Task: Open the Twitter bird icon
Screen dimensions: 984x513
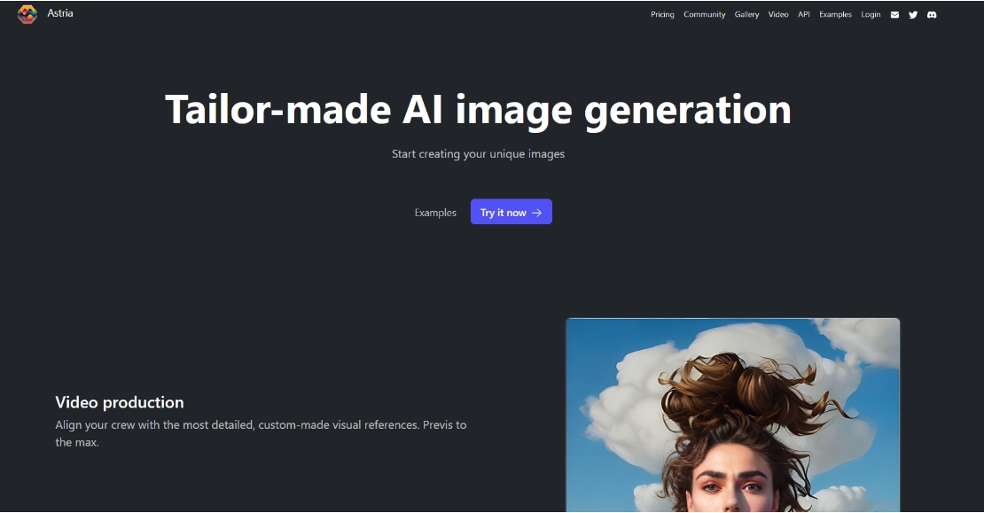Action: pos(913,15)
